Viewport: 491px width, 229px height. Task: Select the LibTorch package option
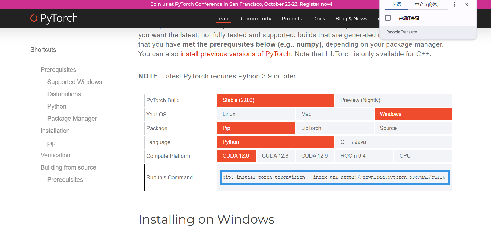click(335, 128)
